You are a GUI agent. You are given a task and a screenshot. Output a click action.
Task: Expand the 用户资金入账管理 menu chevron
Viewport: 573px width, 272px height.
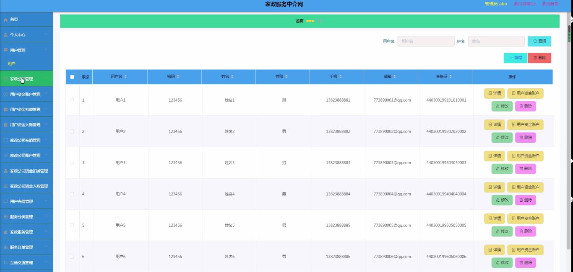tap(46, 125)
